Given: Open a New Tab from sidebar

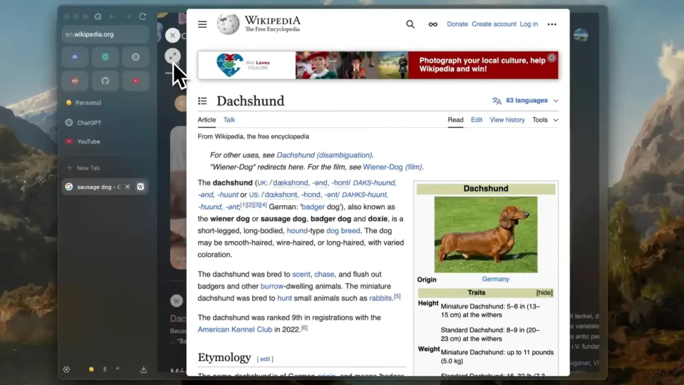Looking at the screenshot, I should (105, 168).
